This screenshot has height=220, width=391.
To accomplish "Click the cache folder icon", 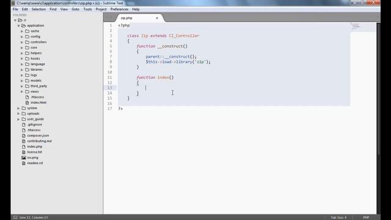I will click(x=27, y=31).
